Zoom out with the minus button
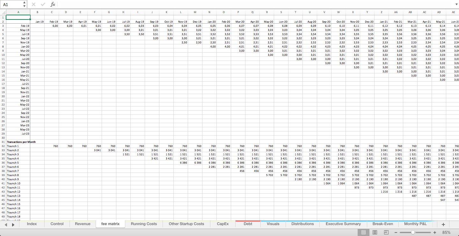The height and width of the screenshot is (236, 459). click(396, 232)
